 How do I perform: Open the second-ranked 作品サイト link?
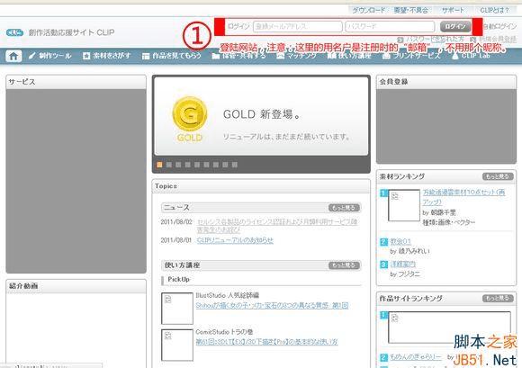416,357
